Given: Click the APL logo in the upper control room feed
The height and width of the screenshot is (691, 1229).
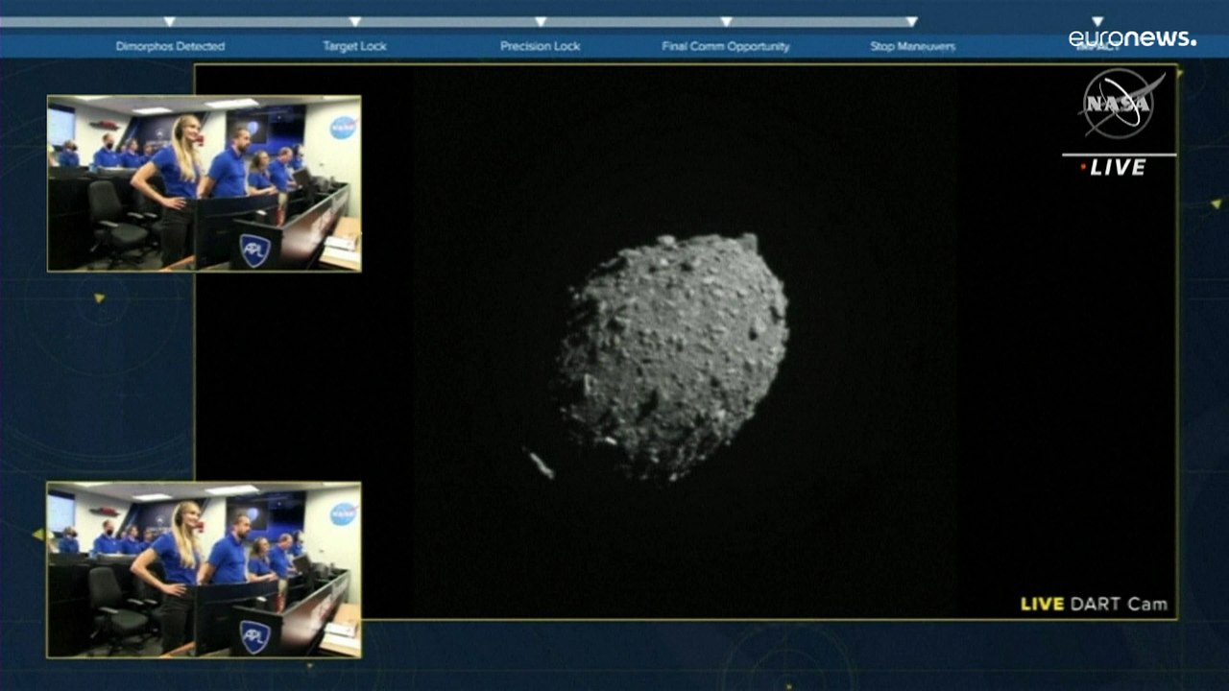Looking at the screenshot, I should [x=254, y=250].
